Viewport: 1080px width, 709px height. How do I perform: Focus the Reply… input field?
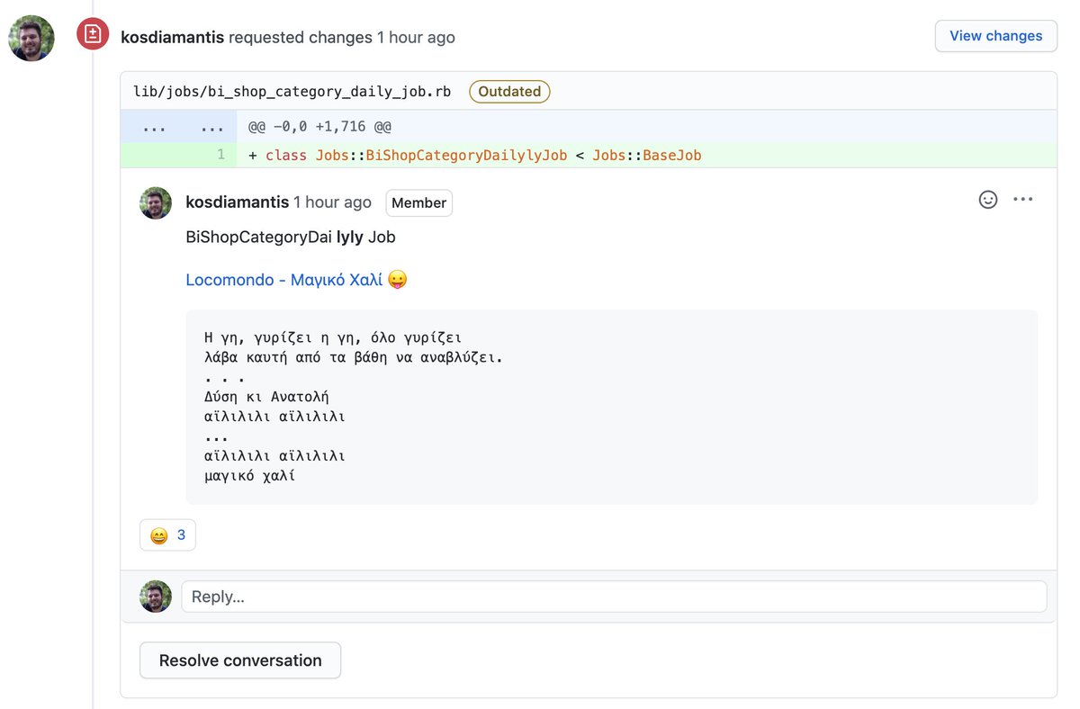[x=614, y=597]
